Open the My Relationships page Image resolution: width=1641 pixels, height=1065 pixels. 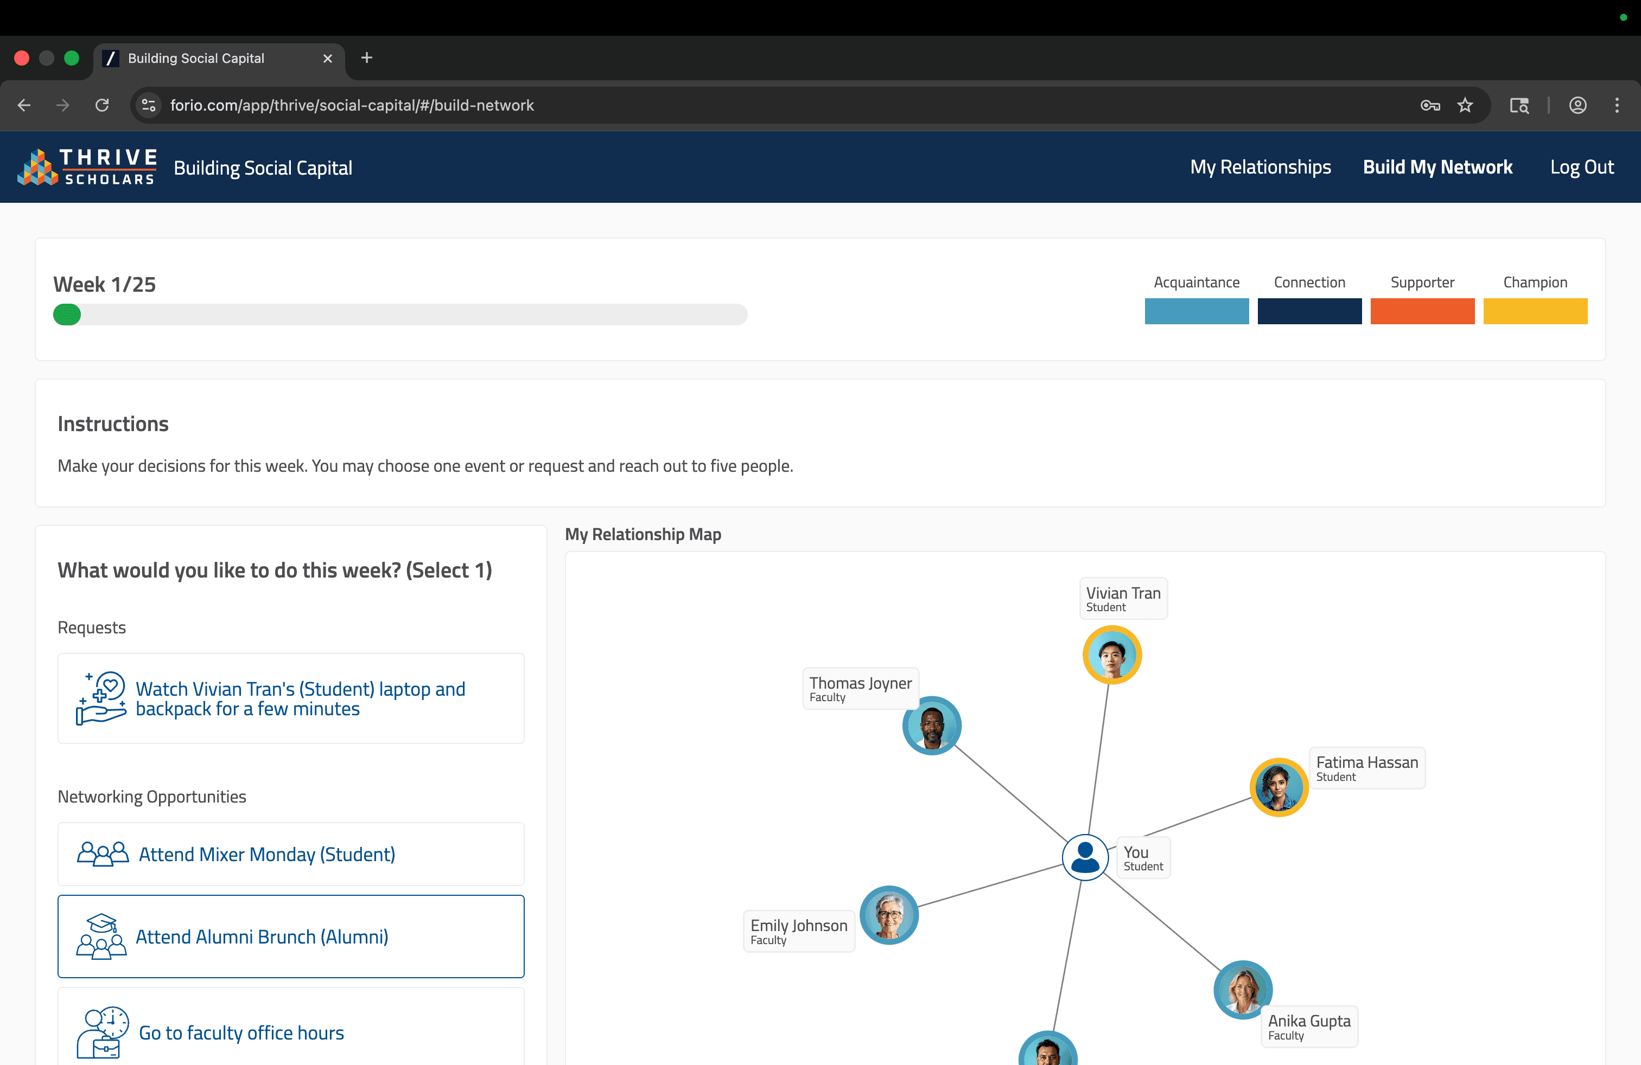coord(1260,168)
